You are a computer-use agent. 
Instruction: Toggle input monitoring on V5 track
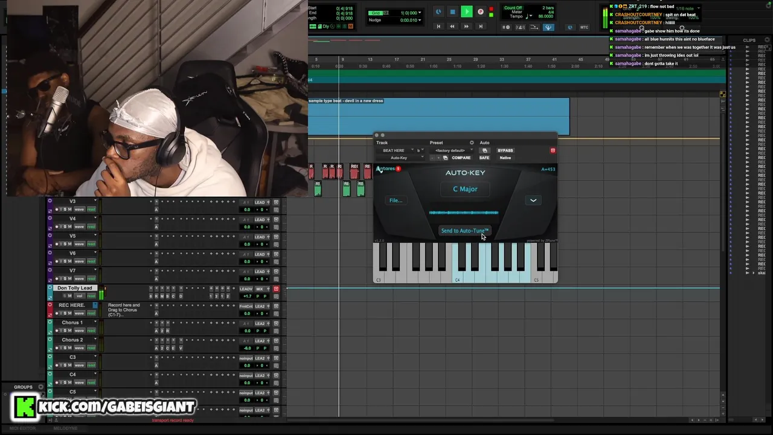tap(61, 244)
